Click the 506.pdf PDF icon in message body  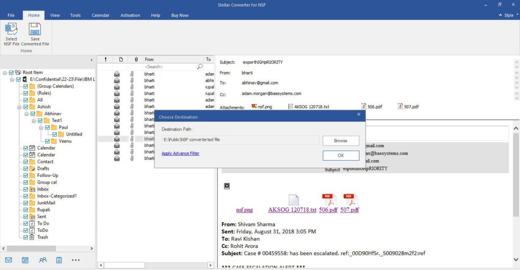click(x=329, y=200)
